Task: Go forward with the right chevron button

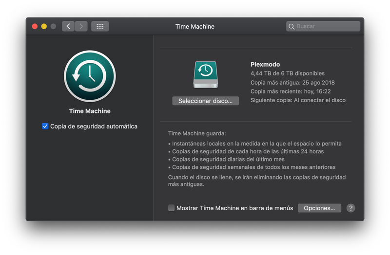Action: [x=81, y=26]
